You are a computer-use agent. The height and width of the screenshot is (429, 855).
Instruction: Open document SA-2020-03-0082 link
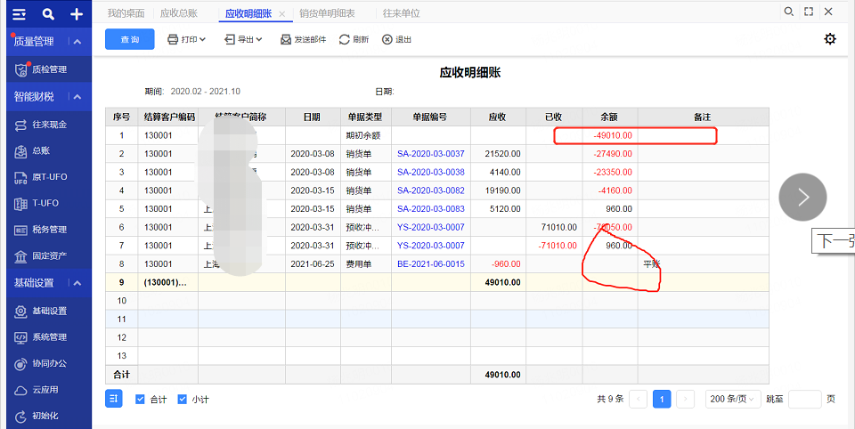431,190
